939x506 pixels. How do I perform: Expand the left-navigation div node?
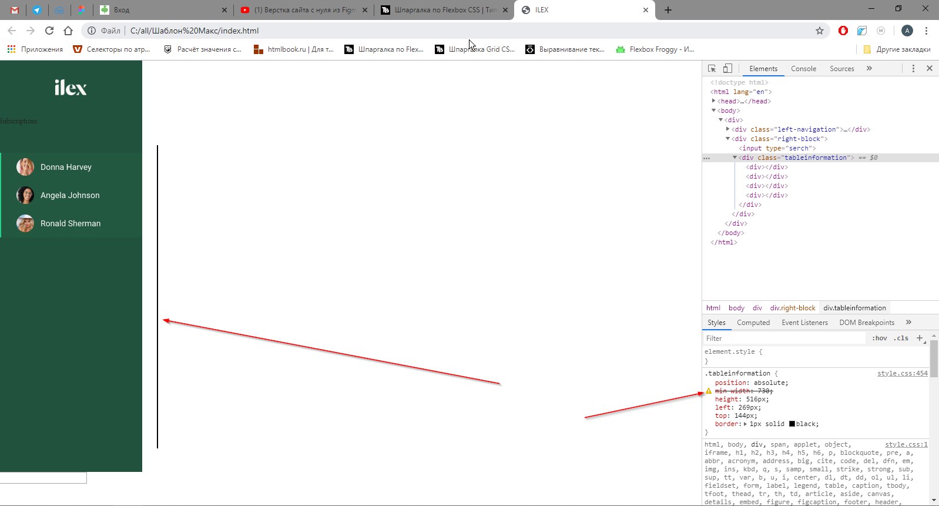(x=728, y=129)
